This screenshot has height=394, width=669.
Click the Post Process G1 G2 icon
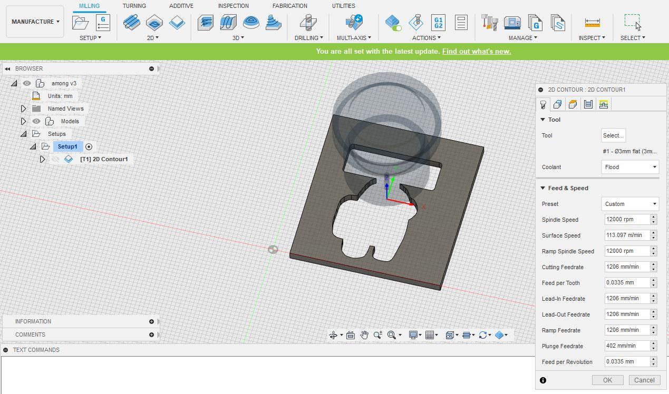438,23
